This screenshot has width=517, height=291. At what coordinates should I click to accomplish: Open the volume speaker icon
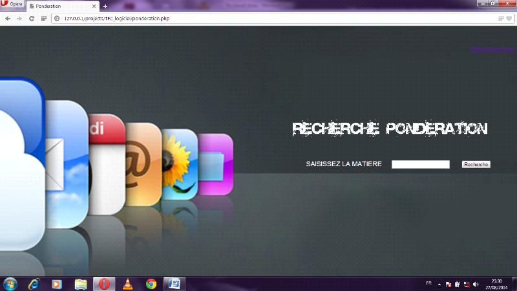[476, 285]
